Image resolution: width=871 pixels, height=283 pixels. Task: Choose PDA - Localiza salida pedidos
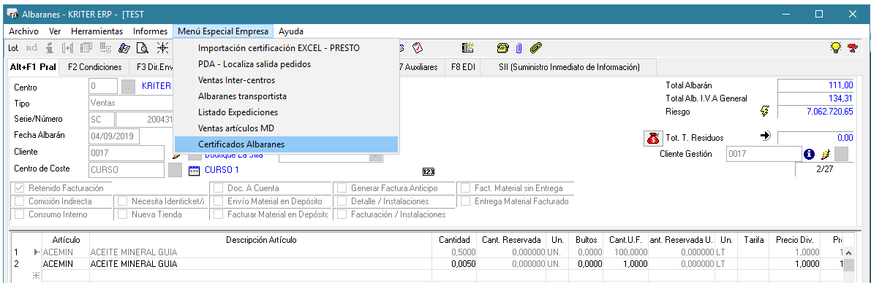pos(286,64)
